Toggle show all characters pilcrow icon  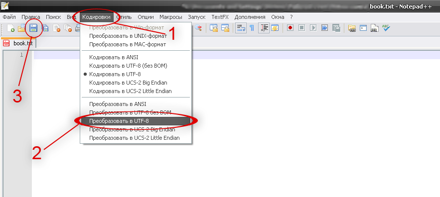pyautogui.click(x=252, y=28)
